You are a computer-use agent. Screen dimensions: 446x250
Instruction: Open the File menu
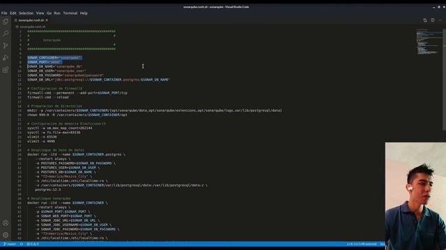tap(4, 13)
